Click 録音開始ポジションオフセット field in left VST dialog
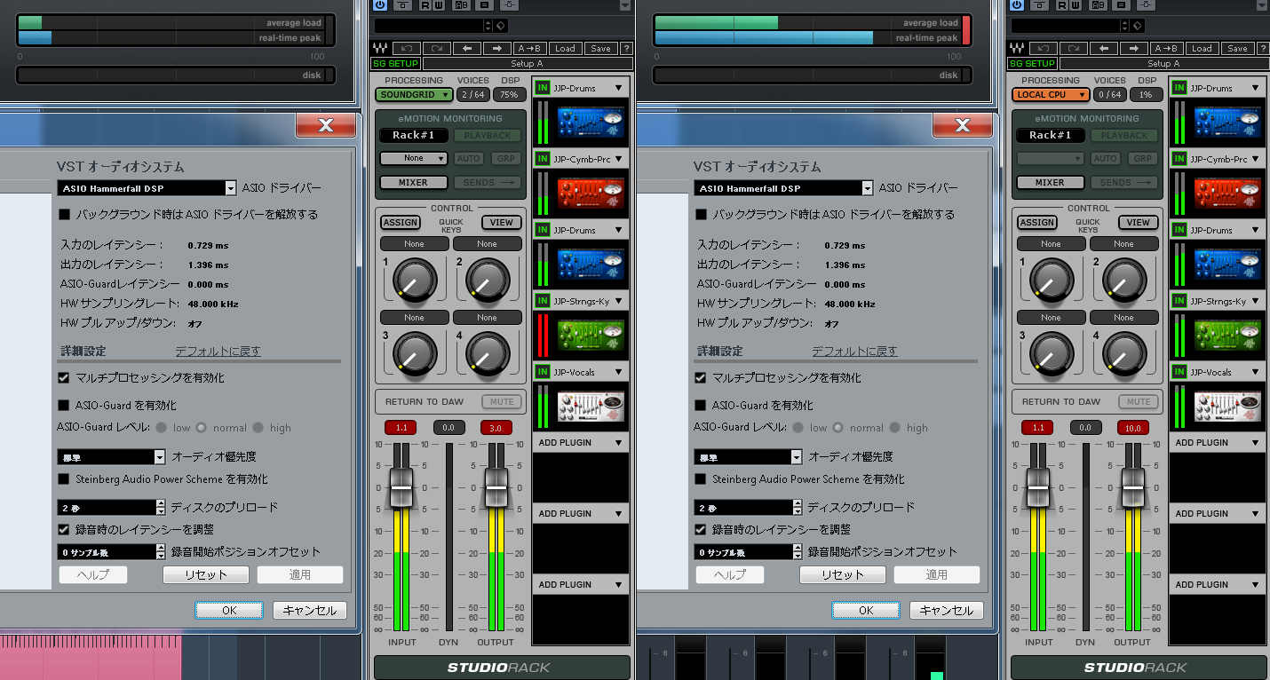Viewport: 1270px width, 680px height. (x=107, y=552)
